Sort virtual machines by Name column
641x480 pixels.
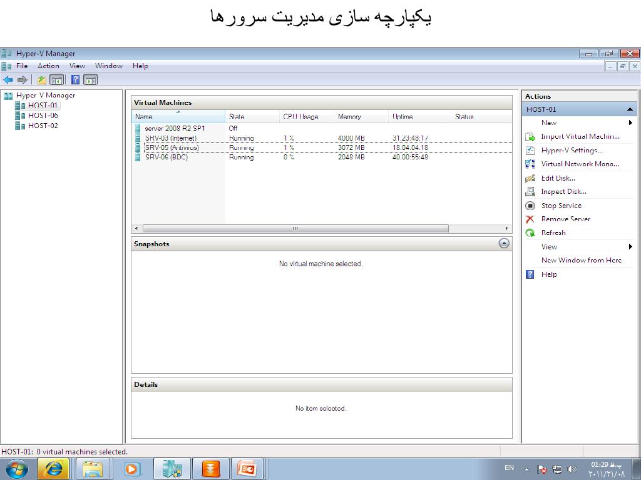click(178, 116)
